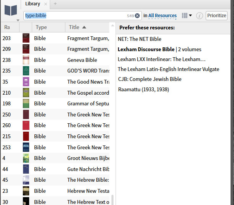
Task: Click rank number 35
Action: [5, 82]
